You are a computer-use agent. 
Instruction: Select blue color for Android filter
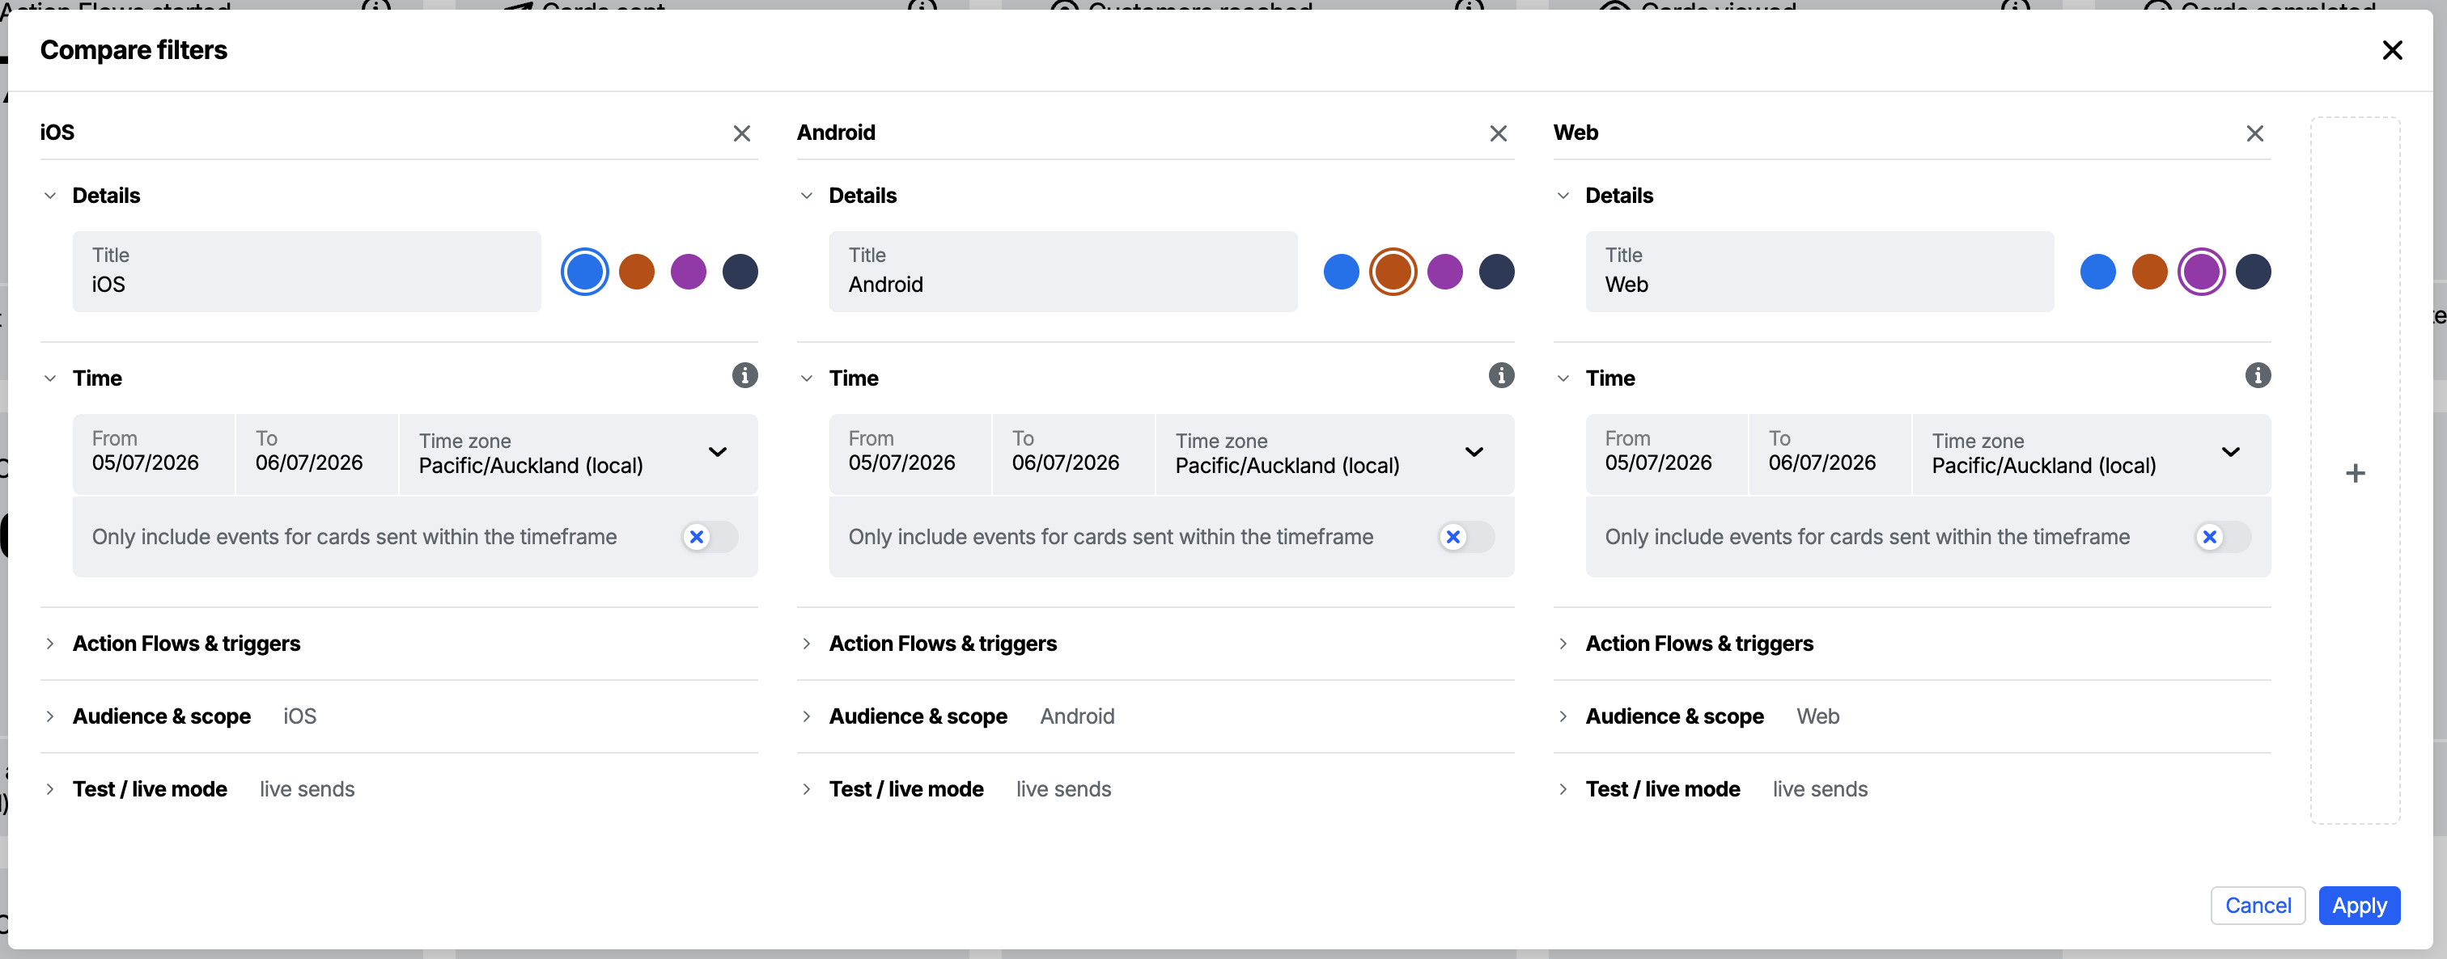click(x=1342, y=272)
